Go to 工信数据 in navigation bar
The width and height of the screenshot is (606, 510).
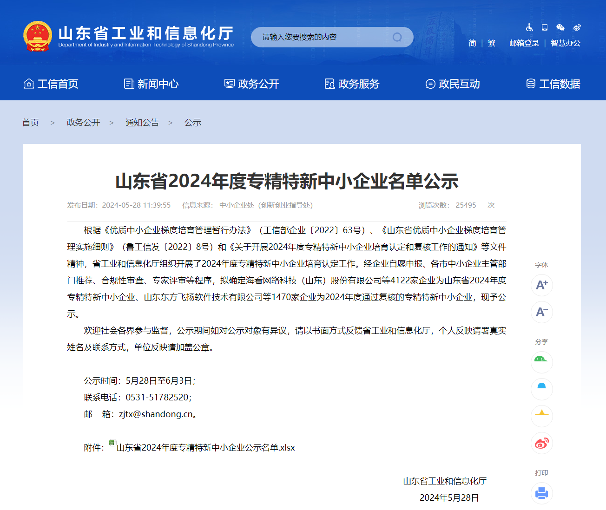553,84
